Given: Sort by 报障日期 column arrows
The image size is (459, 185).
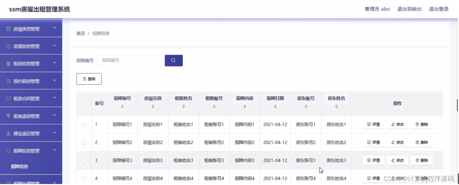Looking at the screenshot, I should 275,106.
